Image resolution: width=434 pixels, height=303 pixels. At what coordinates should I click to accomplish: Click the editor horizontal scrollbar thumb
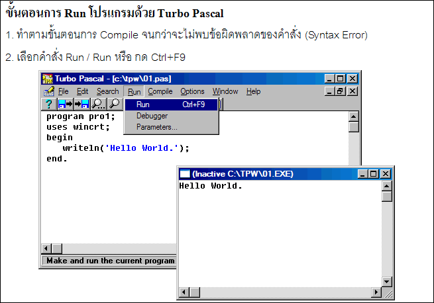coord(57,249)
